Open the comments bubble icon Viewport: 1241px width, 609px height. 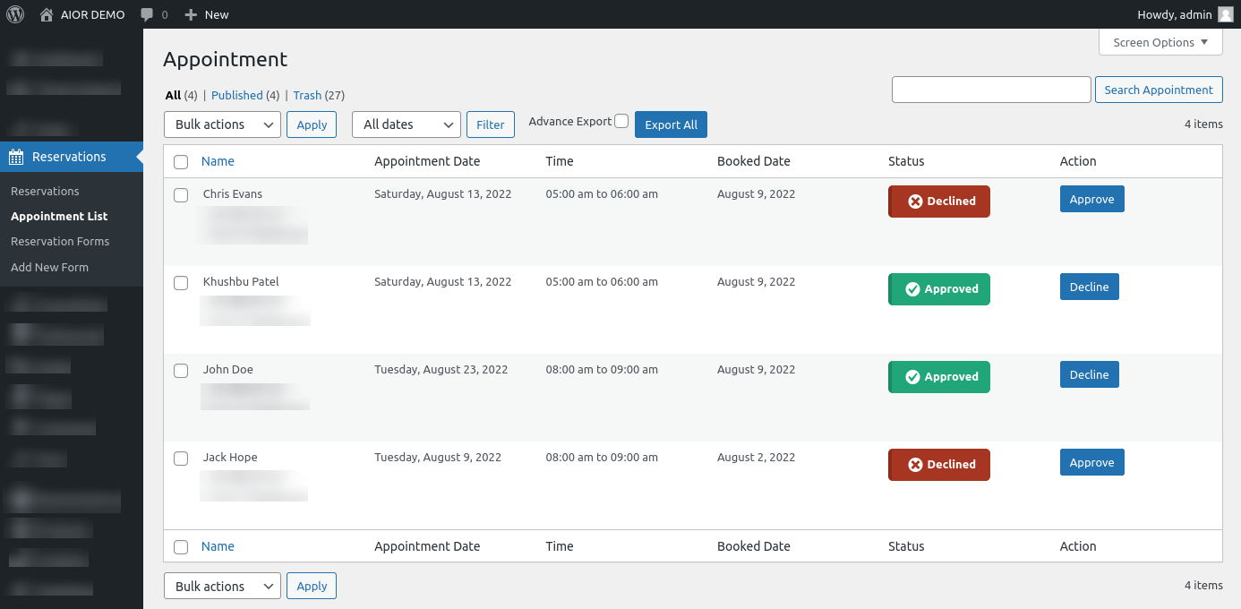click(x=148, y=14)
